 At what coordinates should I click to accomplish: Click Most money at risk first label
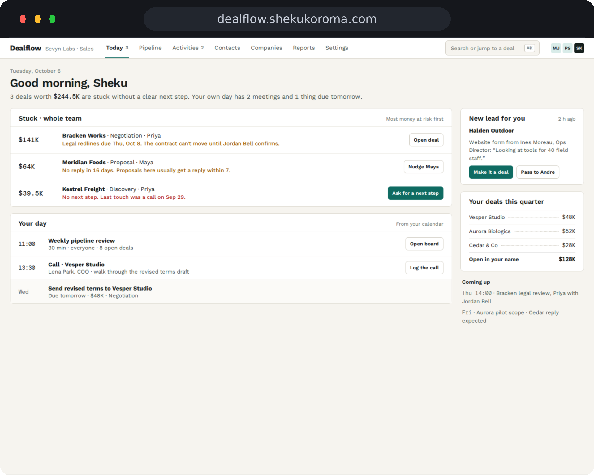(415, 119)
